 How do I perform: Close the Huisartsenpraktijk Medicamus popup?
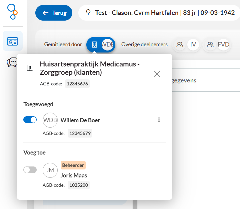click(157, 74)
